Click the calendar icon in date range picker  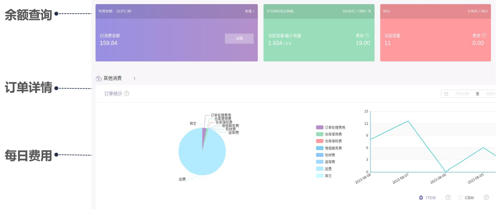[446, 94]
